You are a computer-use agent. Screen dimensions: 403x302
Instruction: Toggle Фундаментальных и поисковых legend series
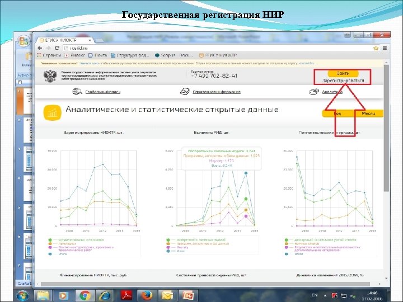pos(77,240)
